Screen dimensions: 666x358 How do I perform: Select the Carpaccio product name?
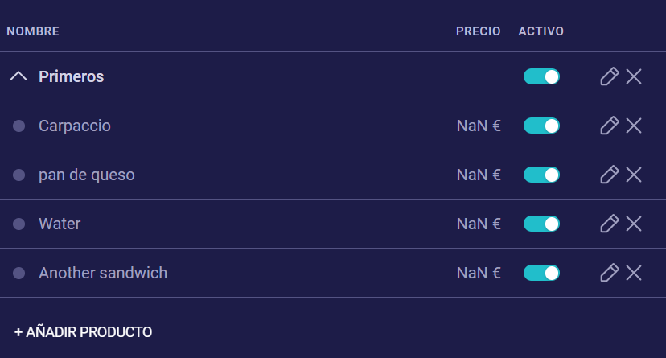(x=75, y=126)
